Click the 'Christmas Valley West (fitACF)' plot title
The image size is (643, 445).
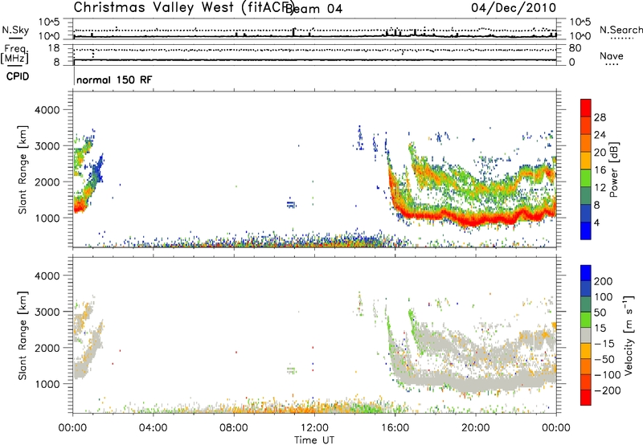[x=184, y=7]
